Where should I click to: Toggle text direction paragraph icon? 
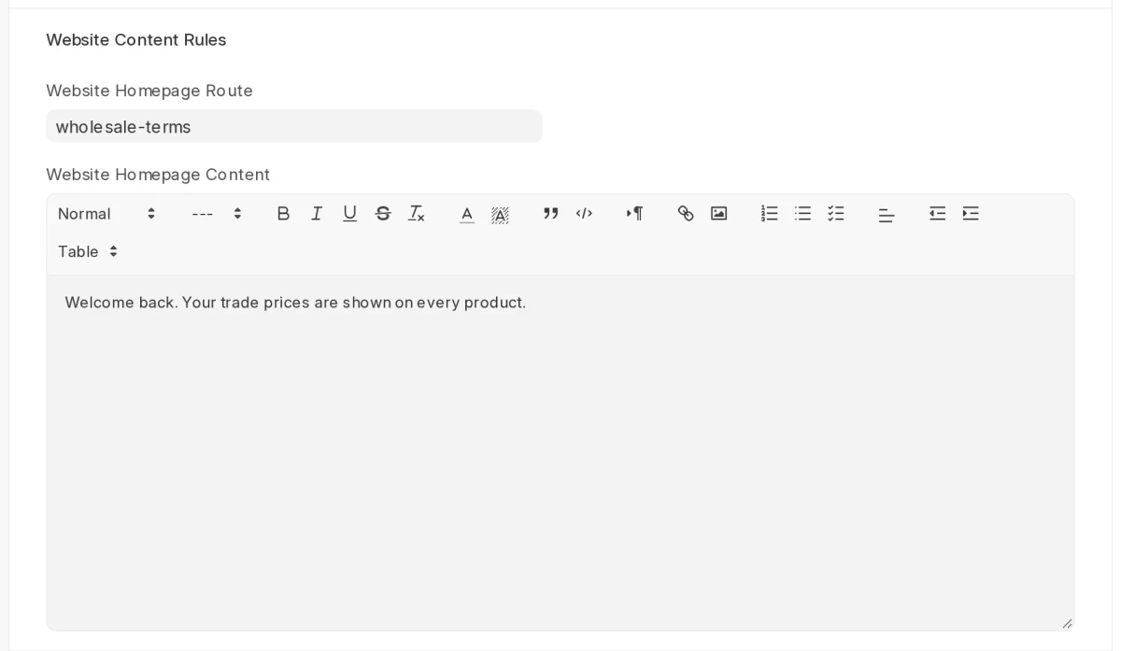[x=635, y=214]
